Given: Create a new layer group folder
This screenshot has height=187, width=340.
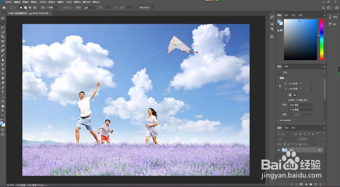Looking at the screenshot, I should point(311,184).
